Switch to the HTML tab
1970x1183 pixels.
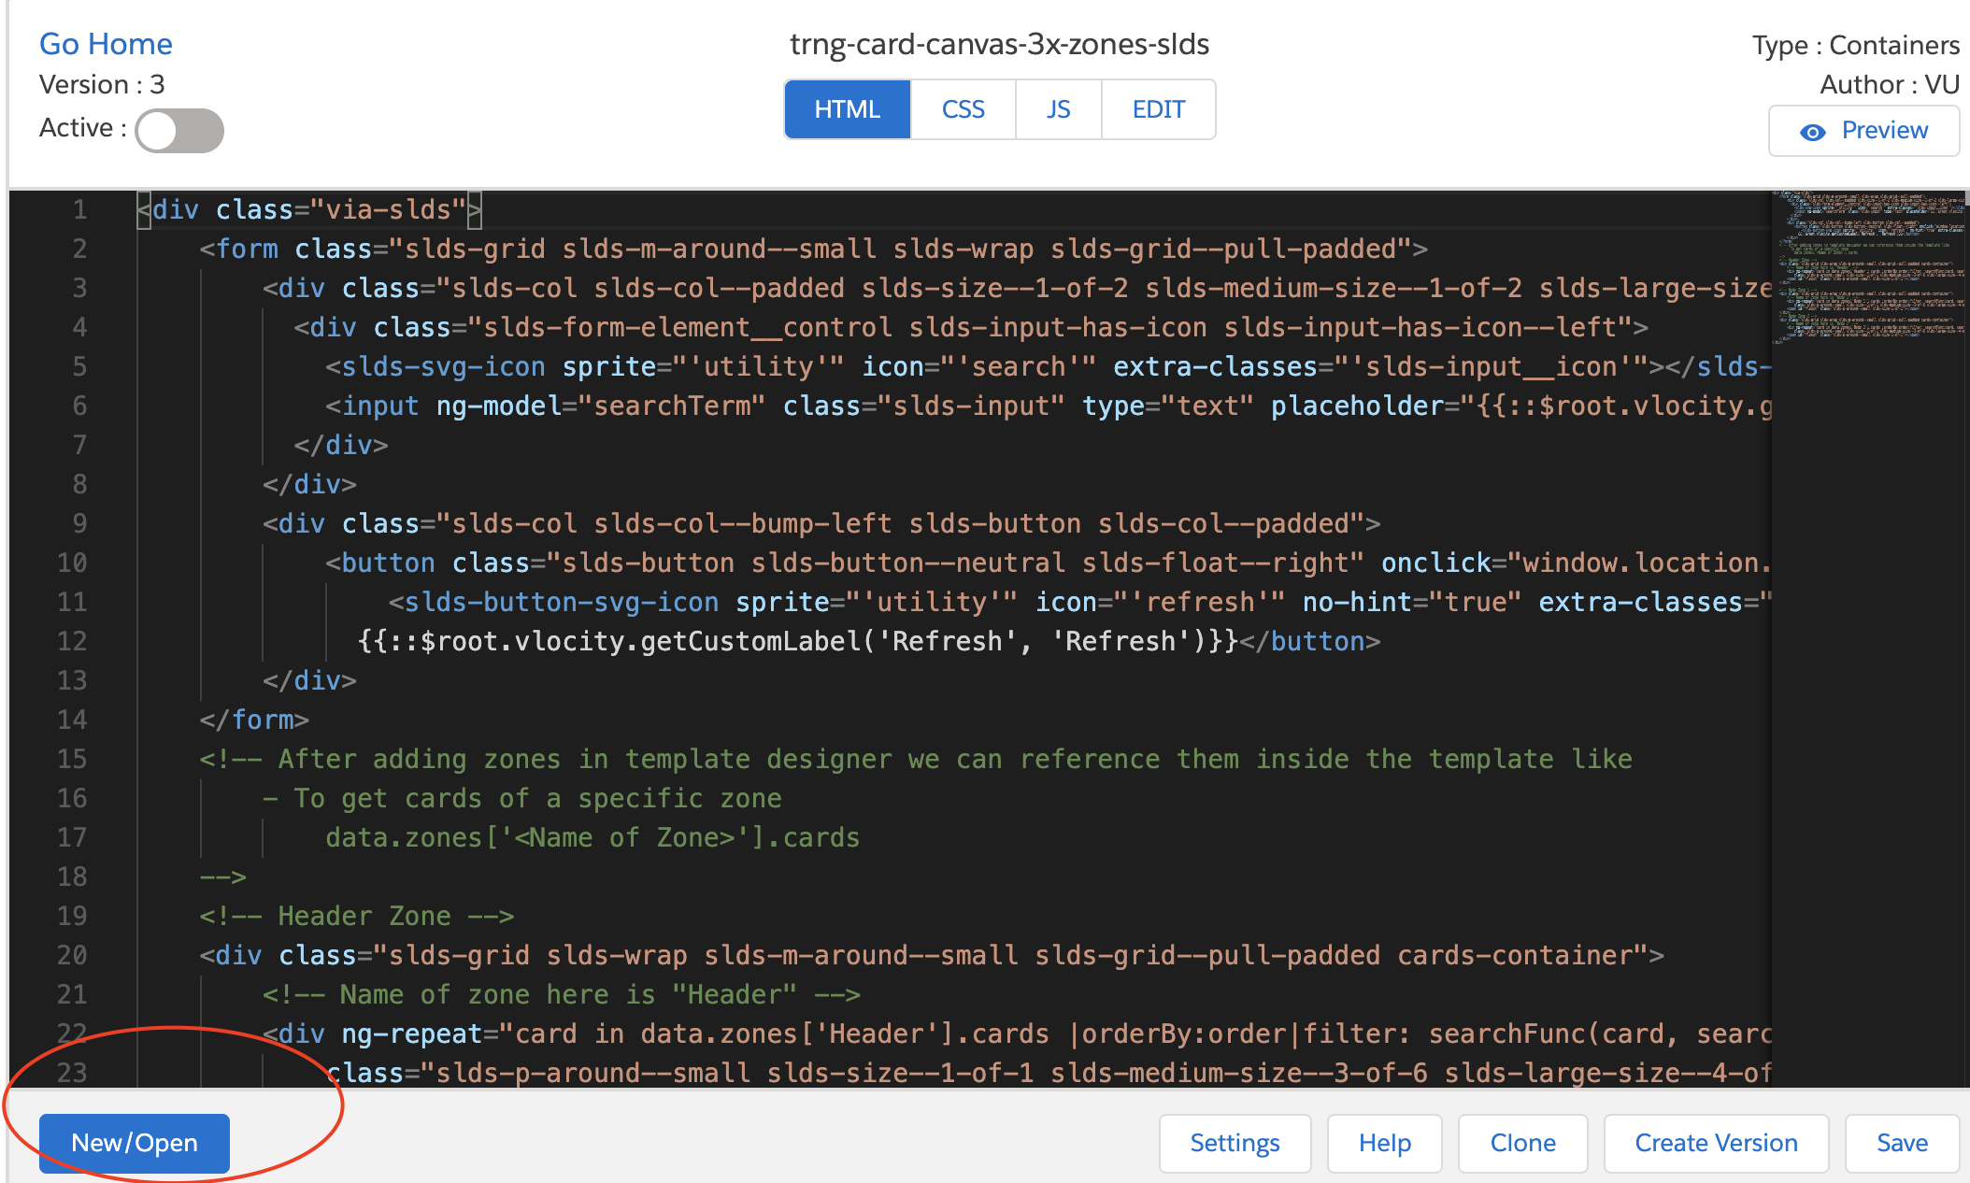click(x=848, y=109)
